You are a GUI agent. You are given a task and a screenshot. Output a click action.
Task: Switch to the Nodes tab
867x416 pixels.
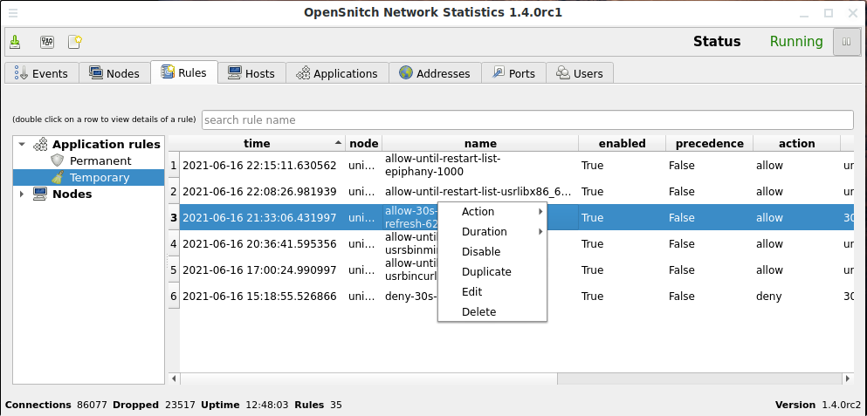[114, 73]
